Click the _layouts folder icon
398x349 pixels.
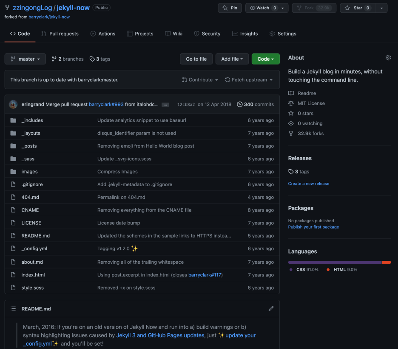pyautogui.click(x=13, y=133)
